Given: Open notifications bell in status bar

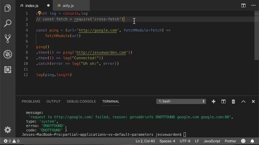Looking at the screenshot, I should [252, 141].
